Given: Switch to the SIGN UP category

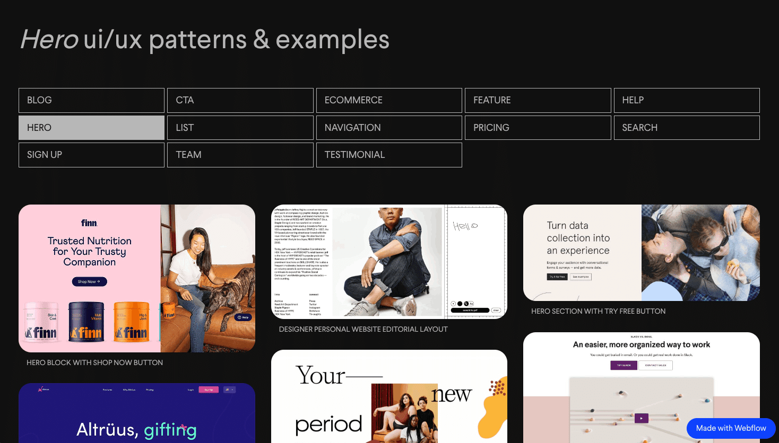Looking at the screenshot, I should pyautogui.click(x=91, y=155).
